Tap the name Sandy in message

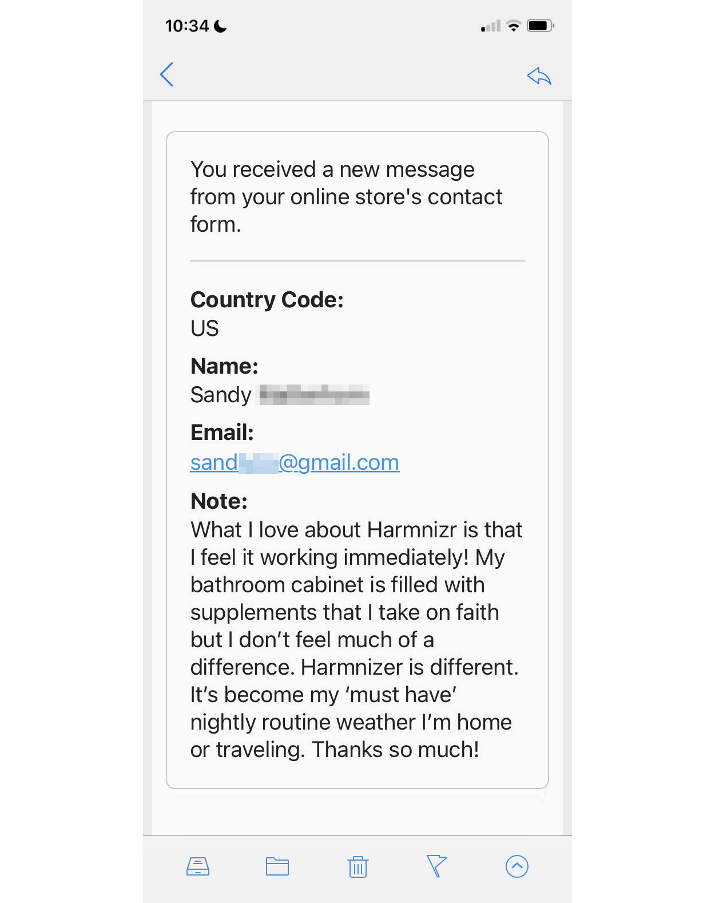click(221, 395)
